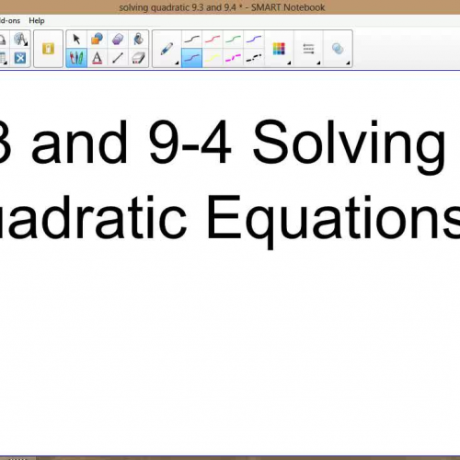Viewport: 460px width, 460px height.
Task: Select the Fill paint bucket tool
Action: tap(138, 40)
